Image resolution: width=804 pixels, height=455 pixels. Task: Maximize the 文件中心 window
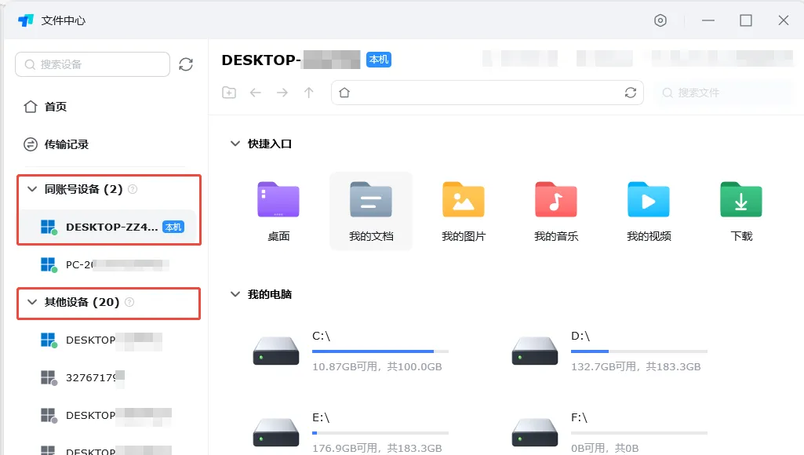tap(745, 20)
